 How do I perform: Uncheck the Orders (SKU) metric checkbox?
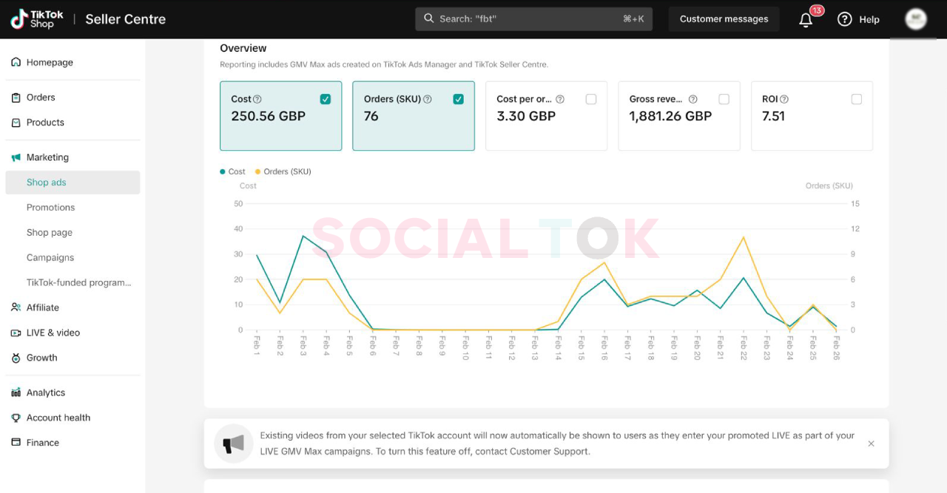coord(459,99)
